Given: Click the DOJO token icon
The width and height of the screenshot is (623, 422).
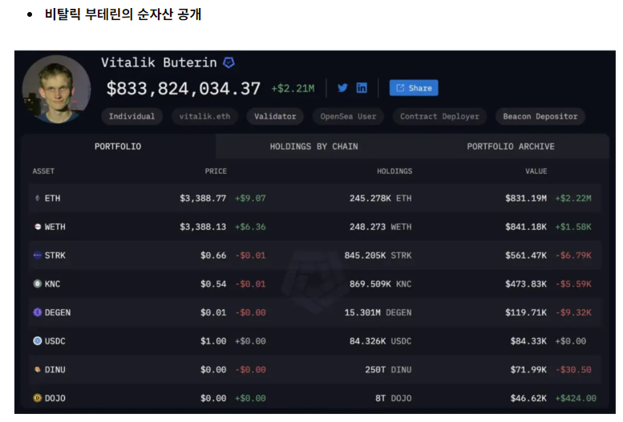Looking at the screenshot, I should pyautogui.click(x=37, y=398).
